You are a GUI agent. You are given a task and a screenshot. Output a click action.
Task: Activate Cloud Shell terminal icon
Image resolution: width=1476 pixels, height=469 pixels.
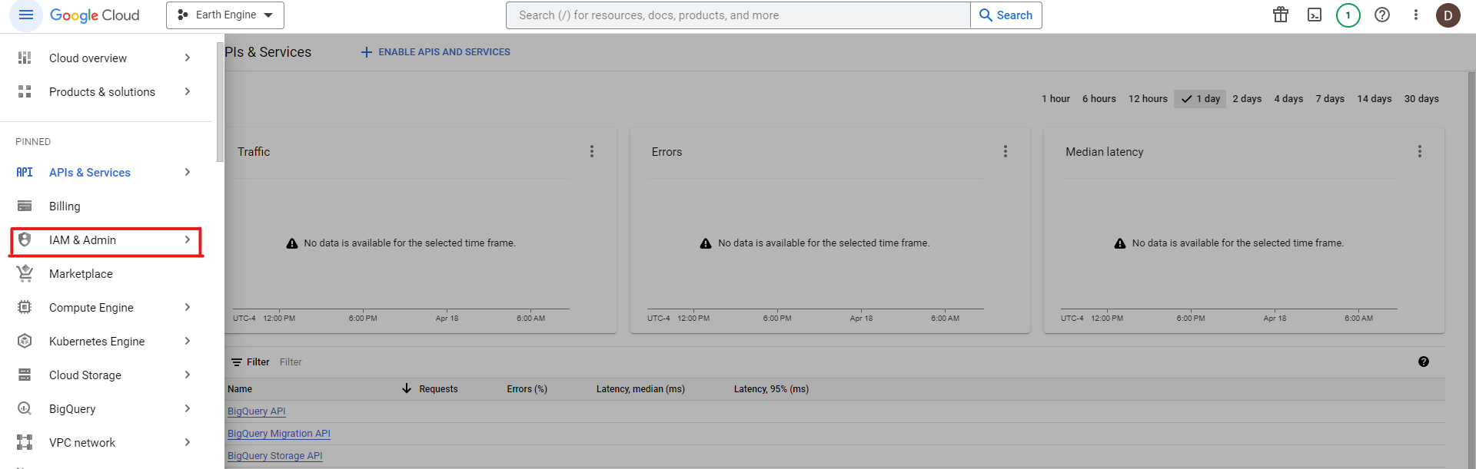coord(1315,15)
